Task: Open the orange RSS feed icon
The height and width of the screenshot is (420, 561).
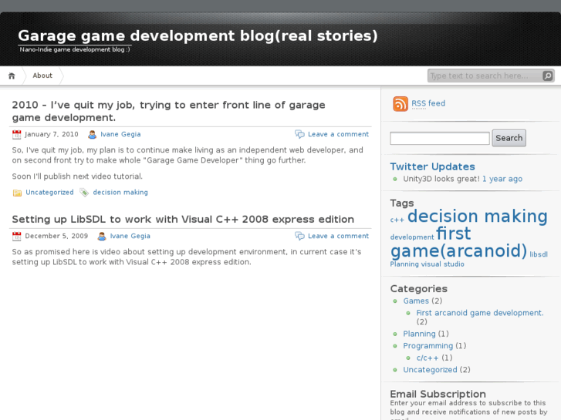Action: pos(400,104)
